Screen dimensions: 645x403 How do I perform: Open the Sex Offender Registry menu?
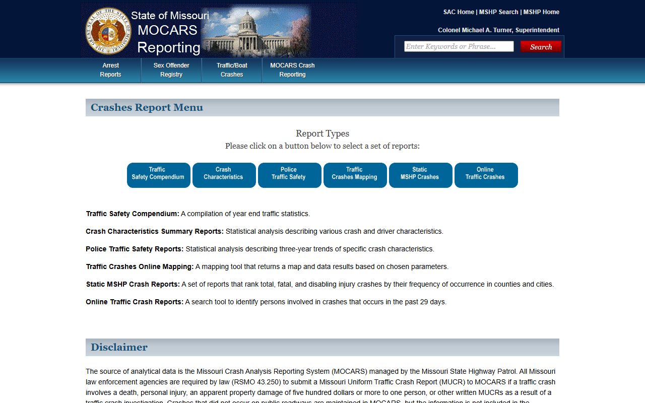pyautogui.click(x=171, y=70)
